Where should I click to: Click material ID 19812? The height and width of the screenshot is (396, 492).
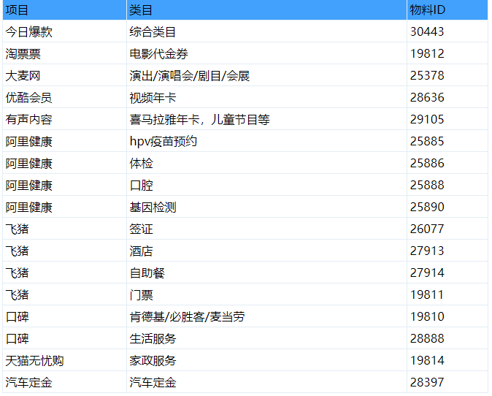[447, 53]
